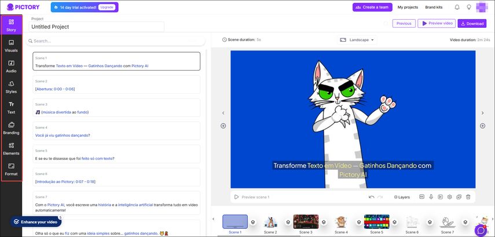495x237 pixels.
Task: Click transition icon between Scene 6 and Scene 7
Action: (430, 222)
